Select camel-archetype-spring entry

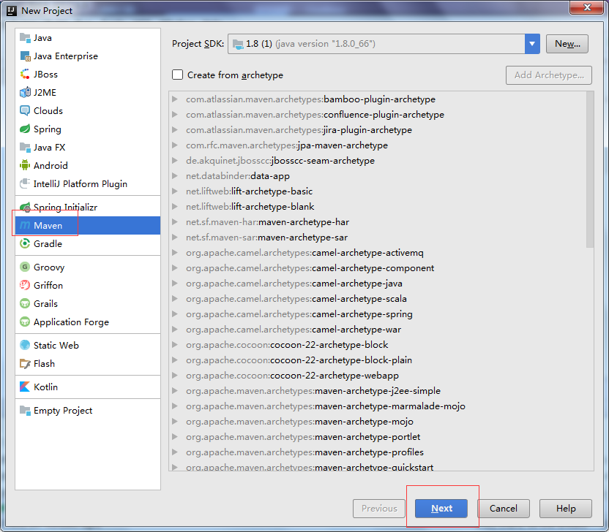point(299,314)
